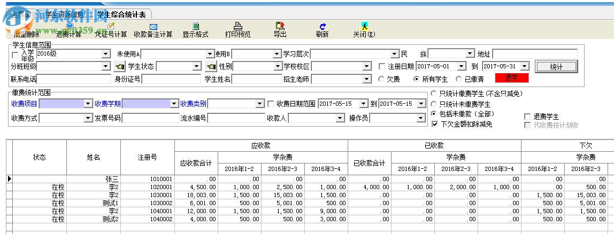
Task: Open the 收费方式 dropdown
Action: tap(88, 118)
